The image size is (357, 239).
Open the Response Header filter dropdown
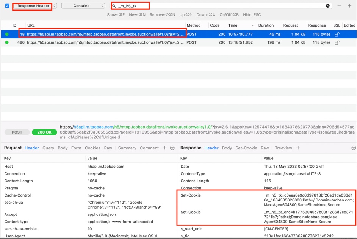pyautogui.click(x=35, y=6)
